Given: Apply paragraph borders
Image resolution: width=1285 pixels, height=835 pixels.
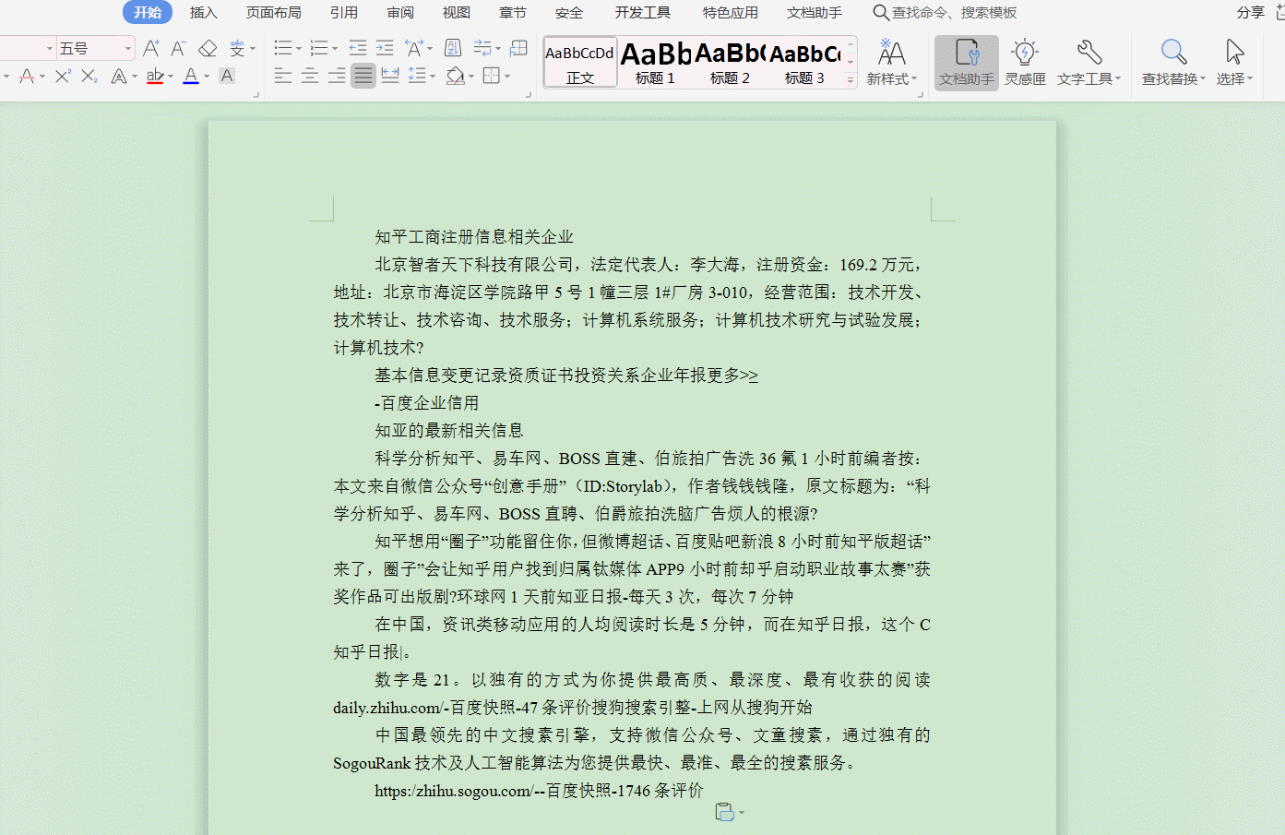Looking at the screenshot, I should (x=492, y=76).
